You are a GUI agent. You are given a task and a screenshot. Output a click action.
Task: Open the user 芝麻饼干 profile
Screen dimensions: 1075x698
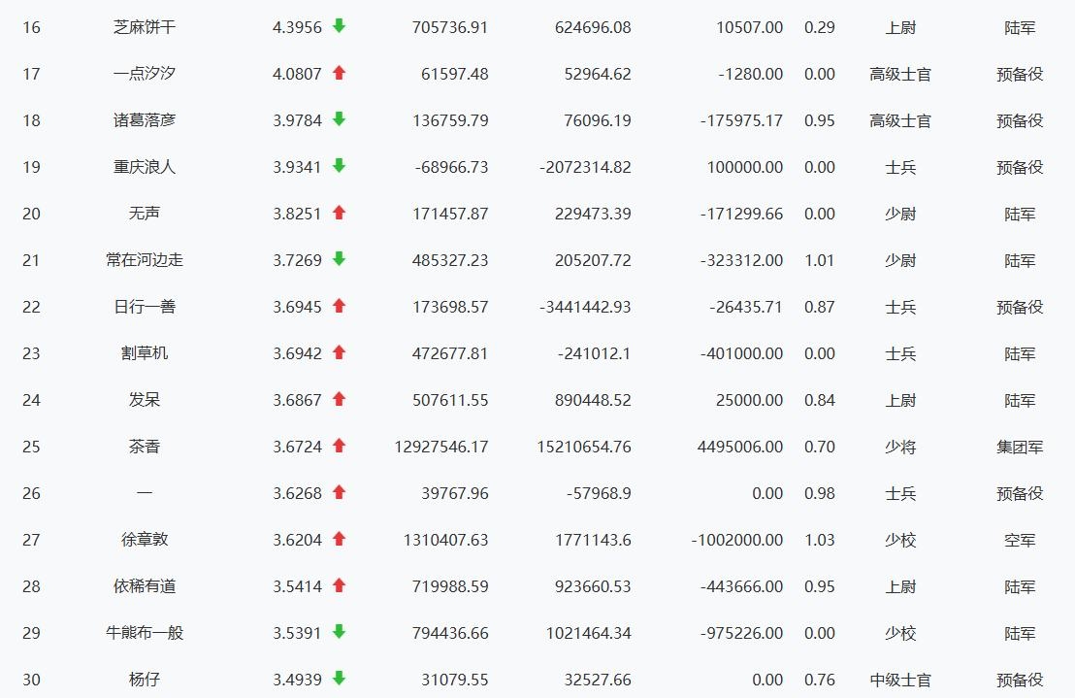pos(145,27)
